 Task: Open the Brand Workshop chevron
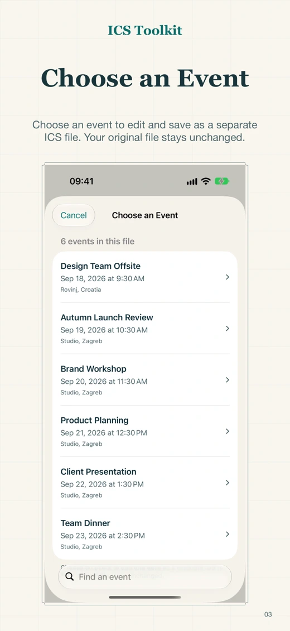227,380
